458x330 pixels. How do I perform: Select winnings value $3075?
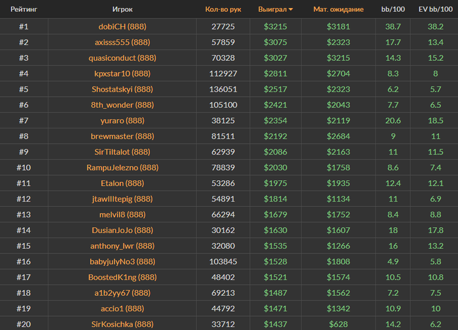(275, 43)
